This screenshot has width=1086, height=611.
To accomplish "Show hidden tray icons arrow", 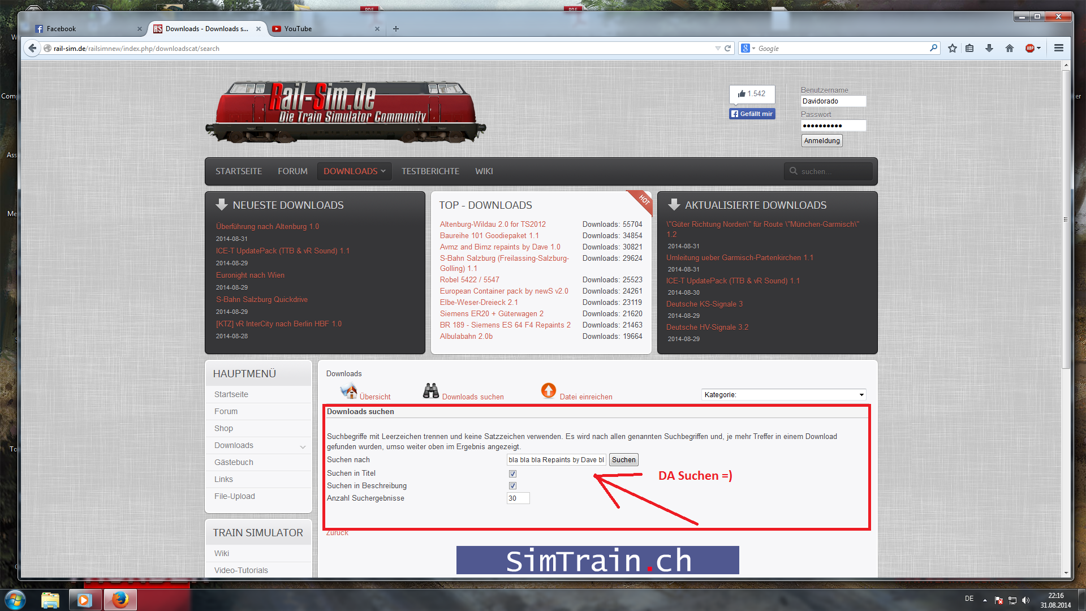I will click(x=985, y=600).
